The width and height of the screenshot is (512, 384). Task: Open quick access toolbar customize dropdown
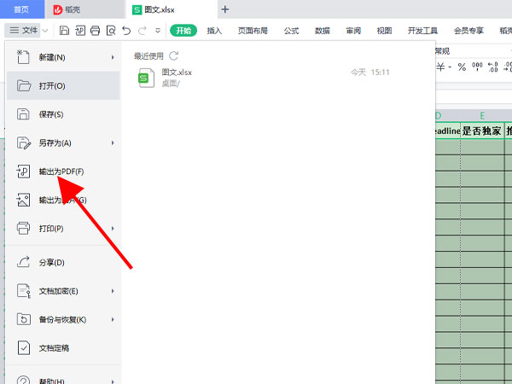click(158, 31)
